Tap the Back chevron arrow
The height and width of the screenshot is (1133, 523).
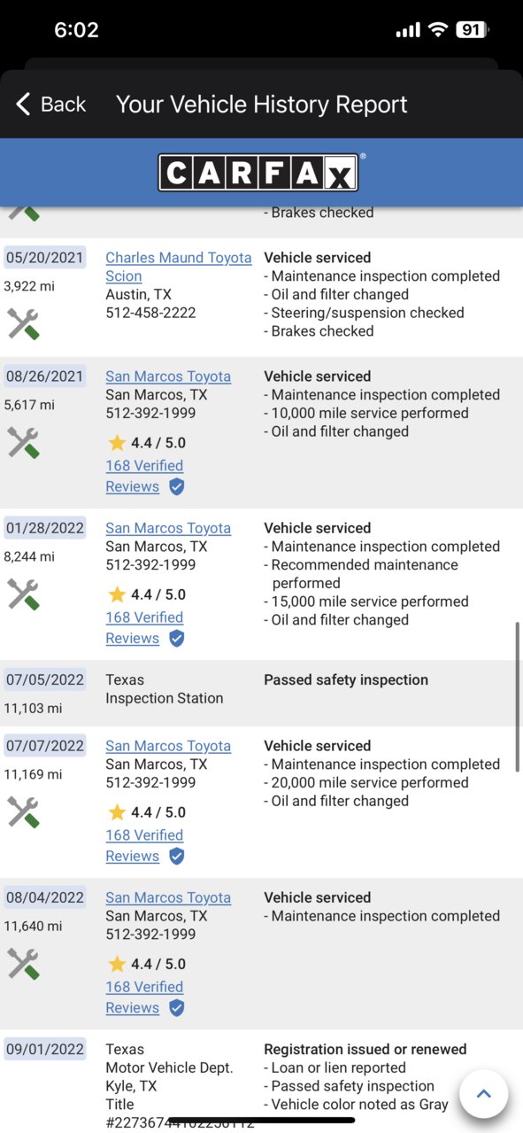click(x=23, y=105)
